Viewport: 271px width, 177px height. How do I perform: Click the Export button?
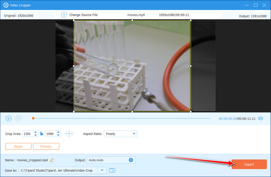pos(249,164)
